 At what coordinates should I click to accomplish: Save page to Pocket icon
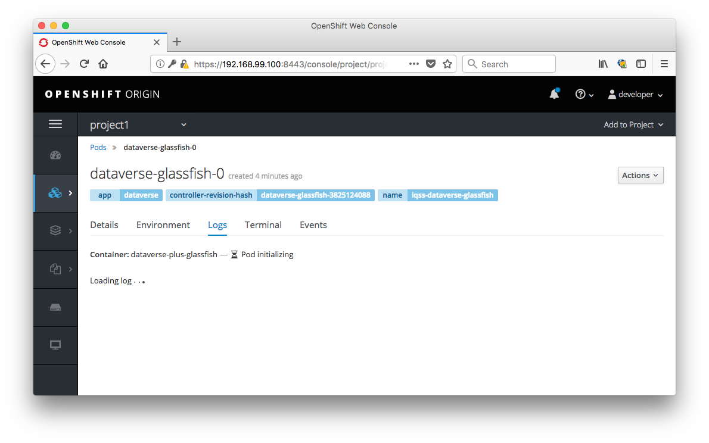pyautogui.click(x=431, y=64)
